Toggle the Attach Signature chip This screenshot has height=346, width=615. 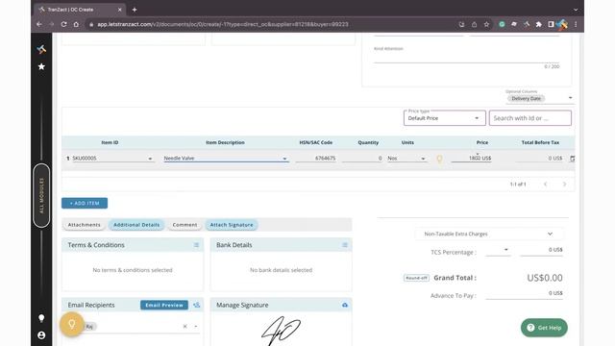232,225
